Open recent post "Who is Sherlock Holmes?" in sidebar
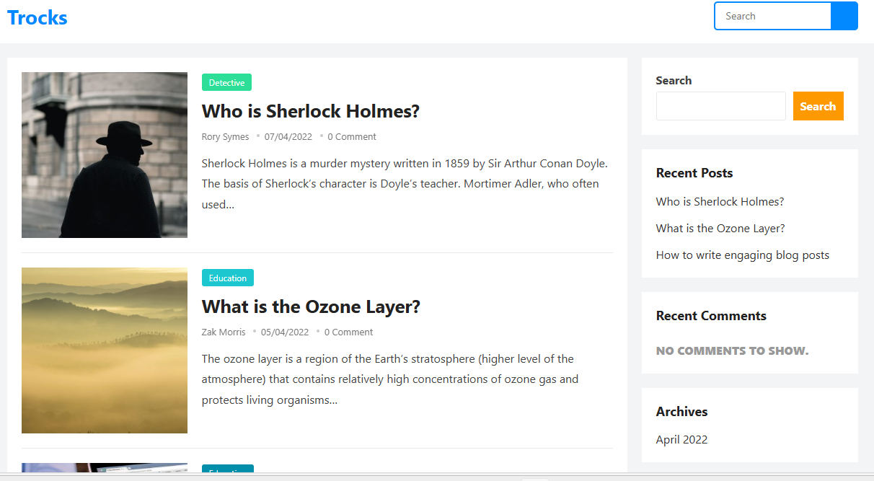874x481 pixels. click(x=720, y=202)
